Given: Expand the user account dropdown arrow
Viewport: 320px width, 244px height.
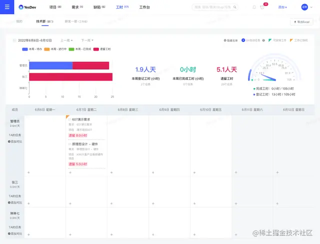Looking at the screenshot, I should click(x=311, y=7).
